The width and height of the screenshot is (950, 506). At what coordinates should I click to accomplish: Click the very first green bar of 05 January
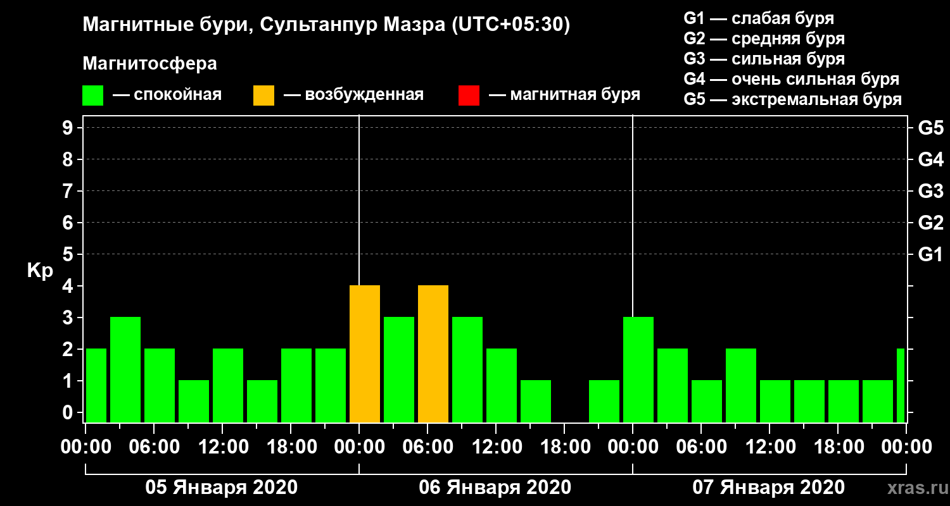[x=96, y=386]
